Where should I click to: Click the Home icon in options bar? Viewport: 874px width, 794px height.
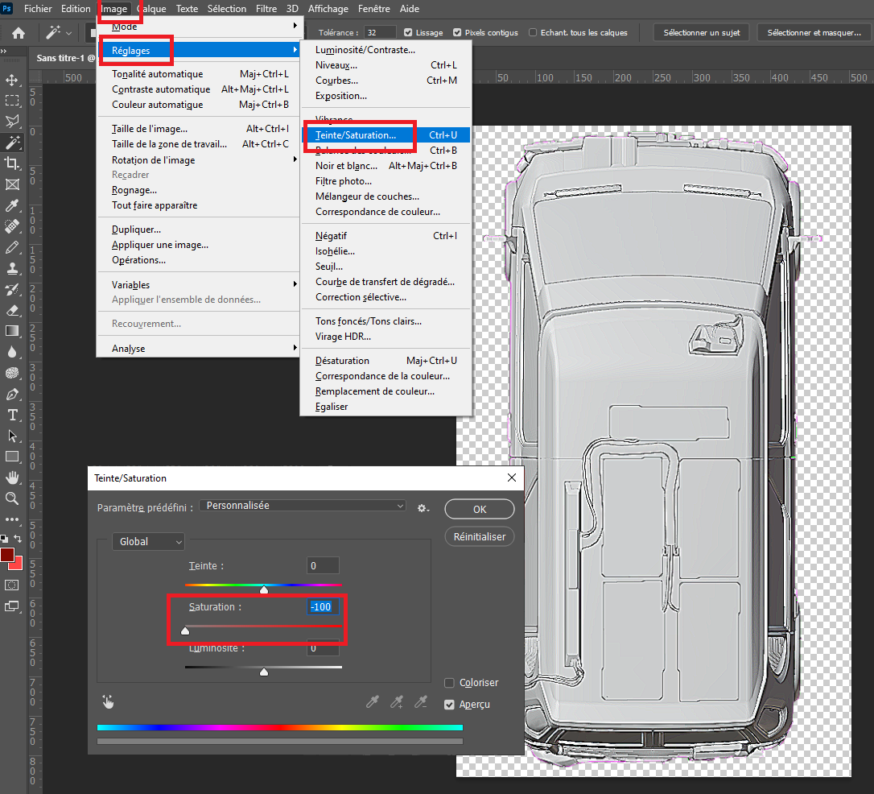[18, 33]
